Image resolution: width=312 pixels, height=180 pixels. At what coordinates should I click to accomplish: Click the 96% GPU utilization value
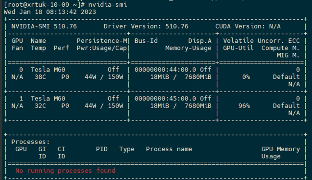(x=244, y=106)
